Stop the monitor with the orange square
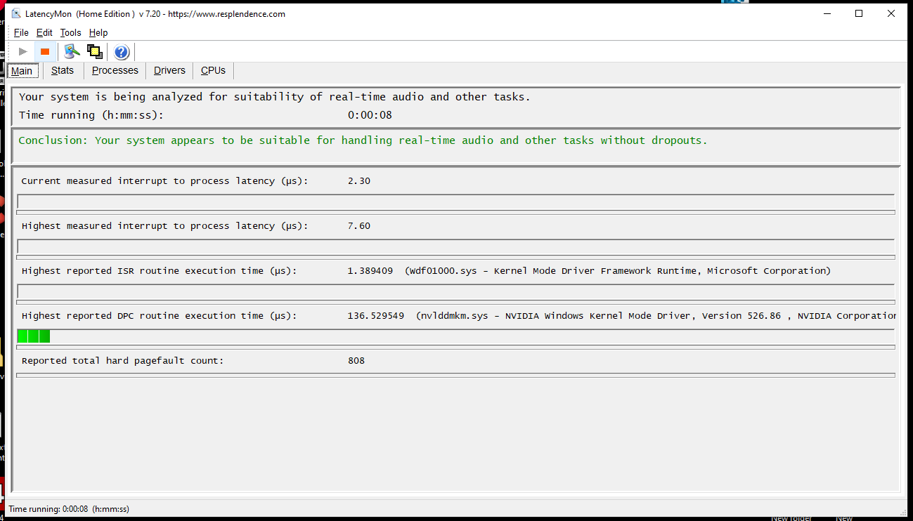The height and width of the screenshot is (521, 913). tap(45, 51)
